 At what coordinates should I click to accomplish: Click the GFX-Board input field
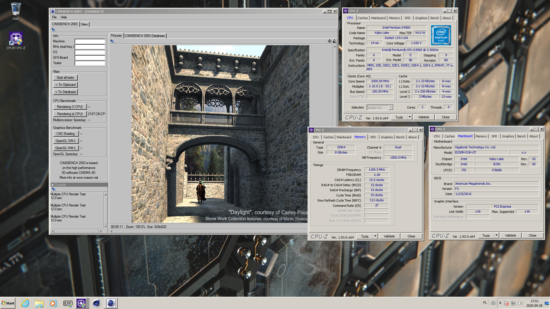coord(90,58)
